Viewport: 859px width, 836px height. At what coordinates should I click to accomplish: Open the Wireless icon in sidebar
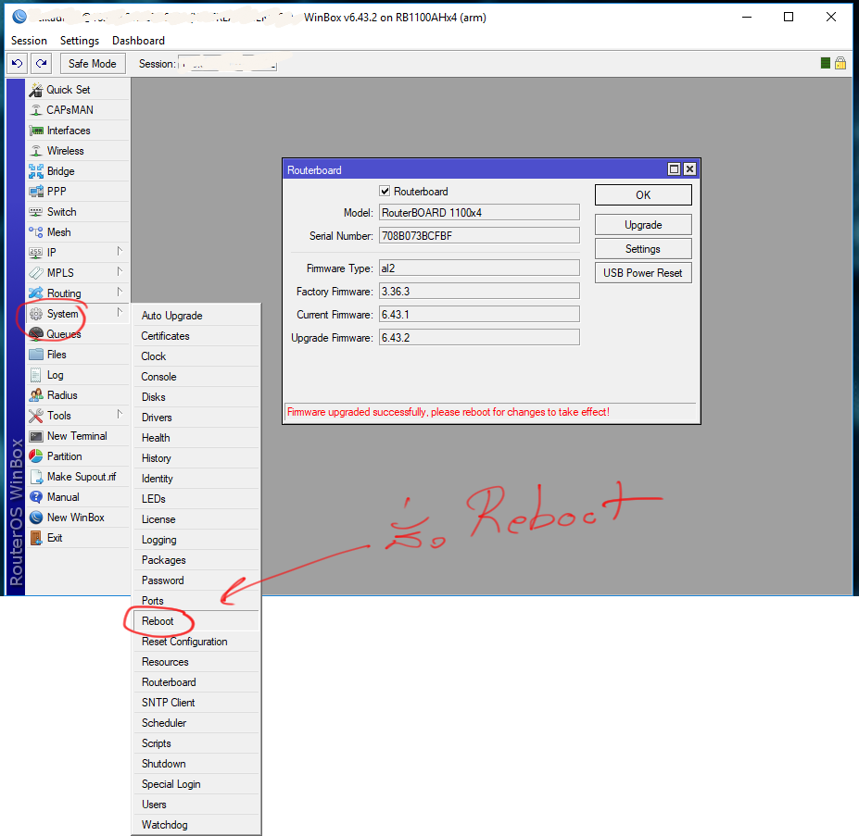point(36,151)
